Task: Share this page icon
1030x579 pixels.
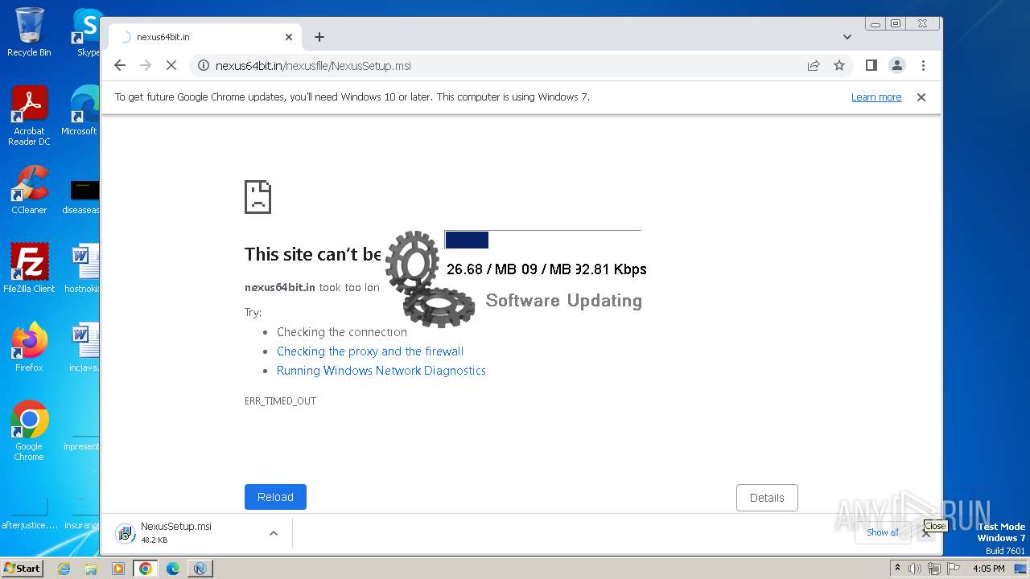Action: point(814,65)
